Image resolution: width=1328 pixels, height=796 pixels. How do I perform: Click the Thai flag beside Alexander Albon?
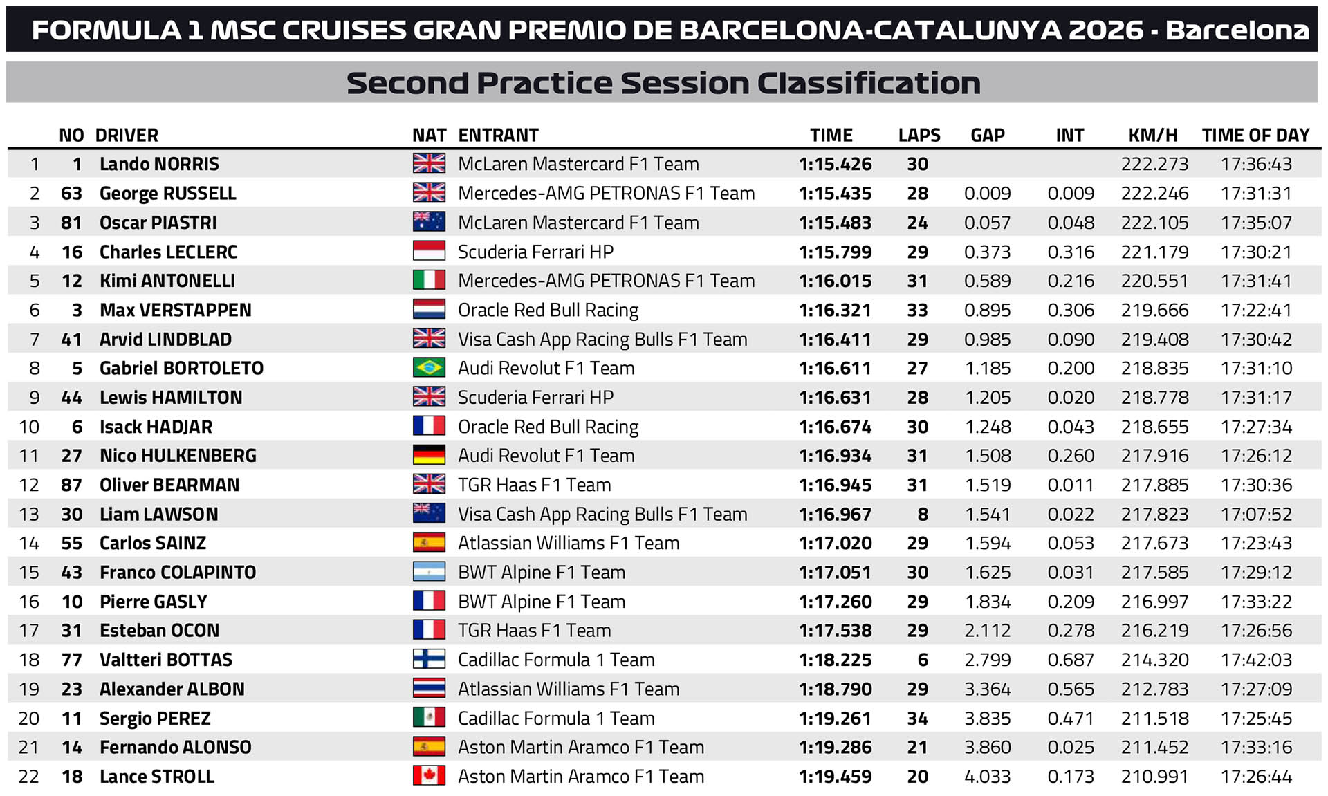click(x=429, y=688)
